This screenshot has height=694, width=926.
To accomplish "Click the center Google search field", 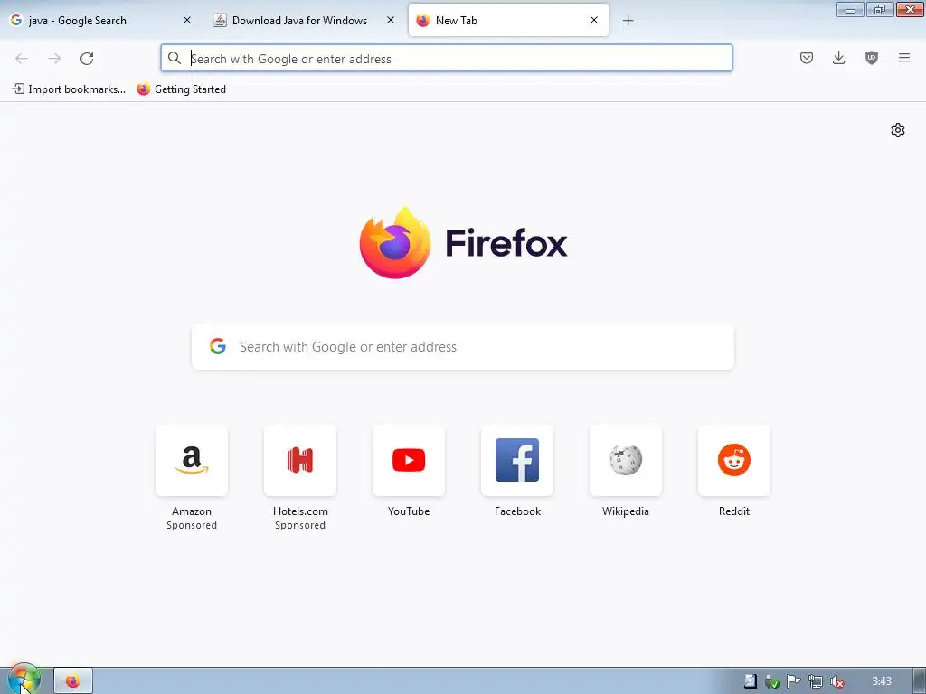I will point(463,346).
